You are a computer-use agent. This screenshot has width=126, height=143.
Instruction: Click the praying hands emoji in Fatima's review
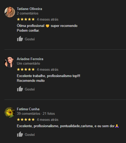(117, 126)
